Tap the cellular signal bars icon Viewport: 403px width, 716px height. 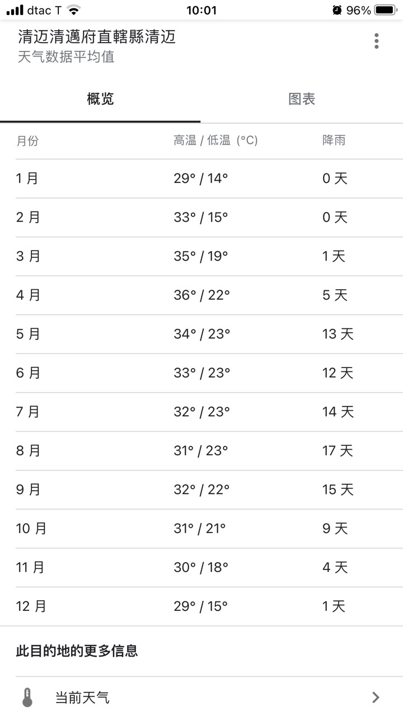coord(15,10)
